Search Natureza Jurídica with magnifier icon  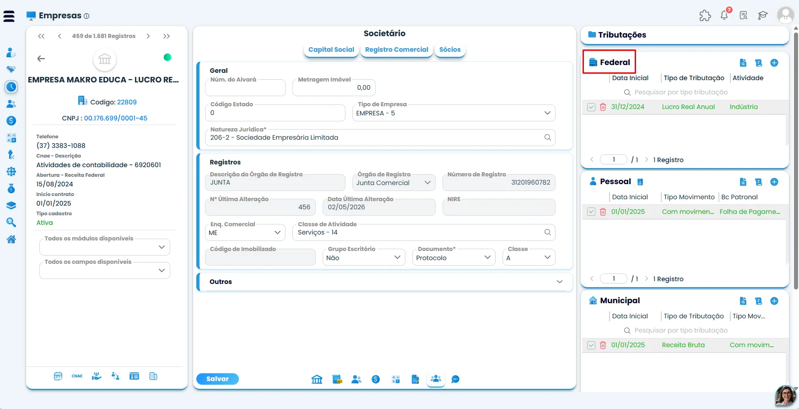point(547,137)
